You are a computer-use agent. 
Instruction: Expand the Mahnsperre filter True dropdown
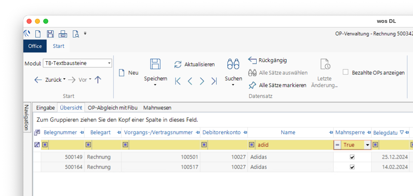(x=367, y=145)
